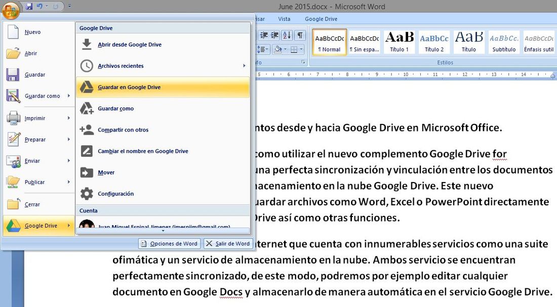Click the pencil icon for Cambiar el nombre

tap(87, 151)
